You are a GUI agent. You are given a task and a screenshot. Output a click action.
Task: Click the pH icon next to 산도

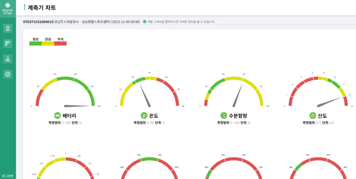(312, 116)
